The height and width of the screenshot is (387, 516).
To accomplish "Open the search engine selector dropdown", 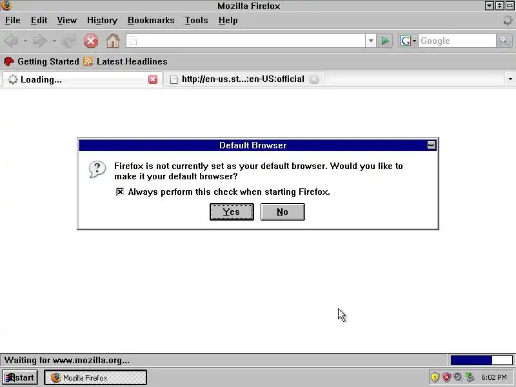I will [x=414, y=41].
